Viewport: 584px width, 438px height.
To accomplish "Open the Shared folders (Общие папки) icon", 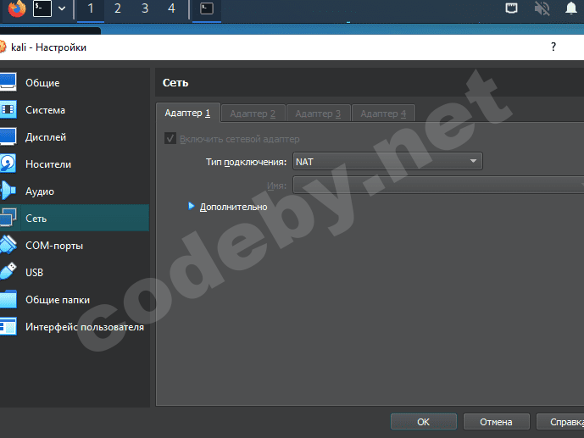I will (x=8, y=300).
